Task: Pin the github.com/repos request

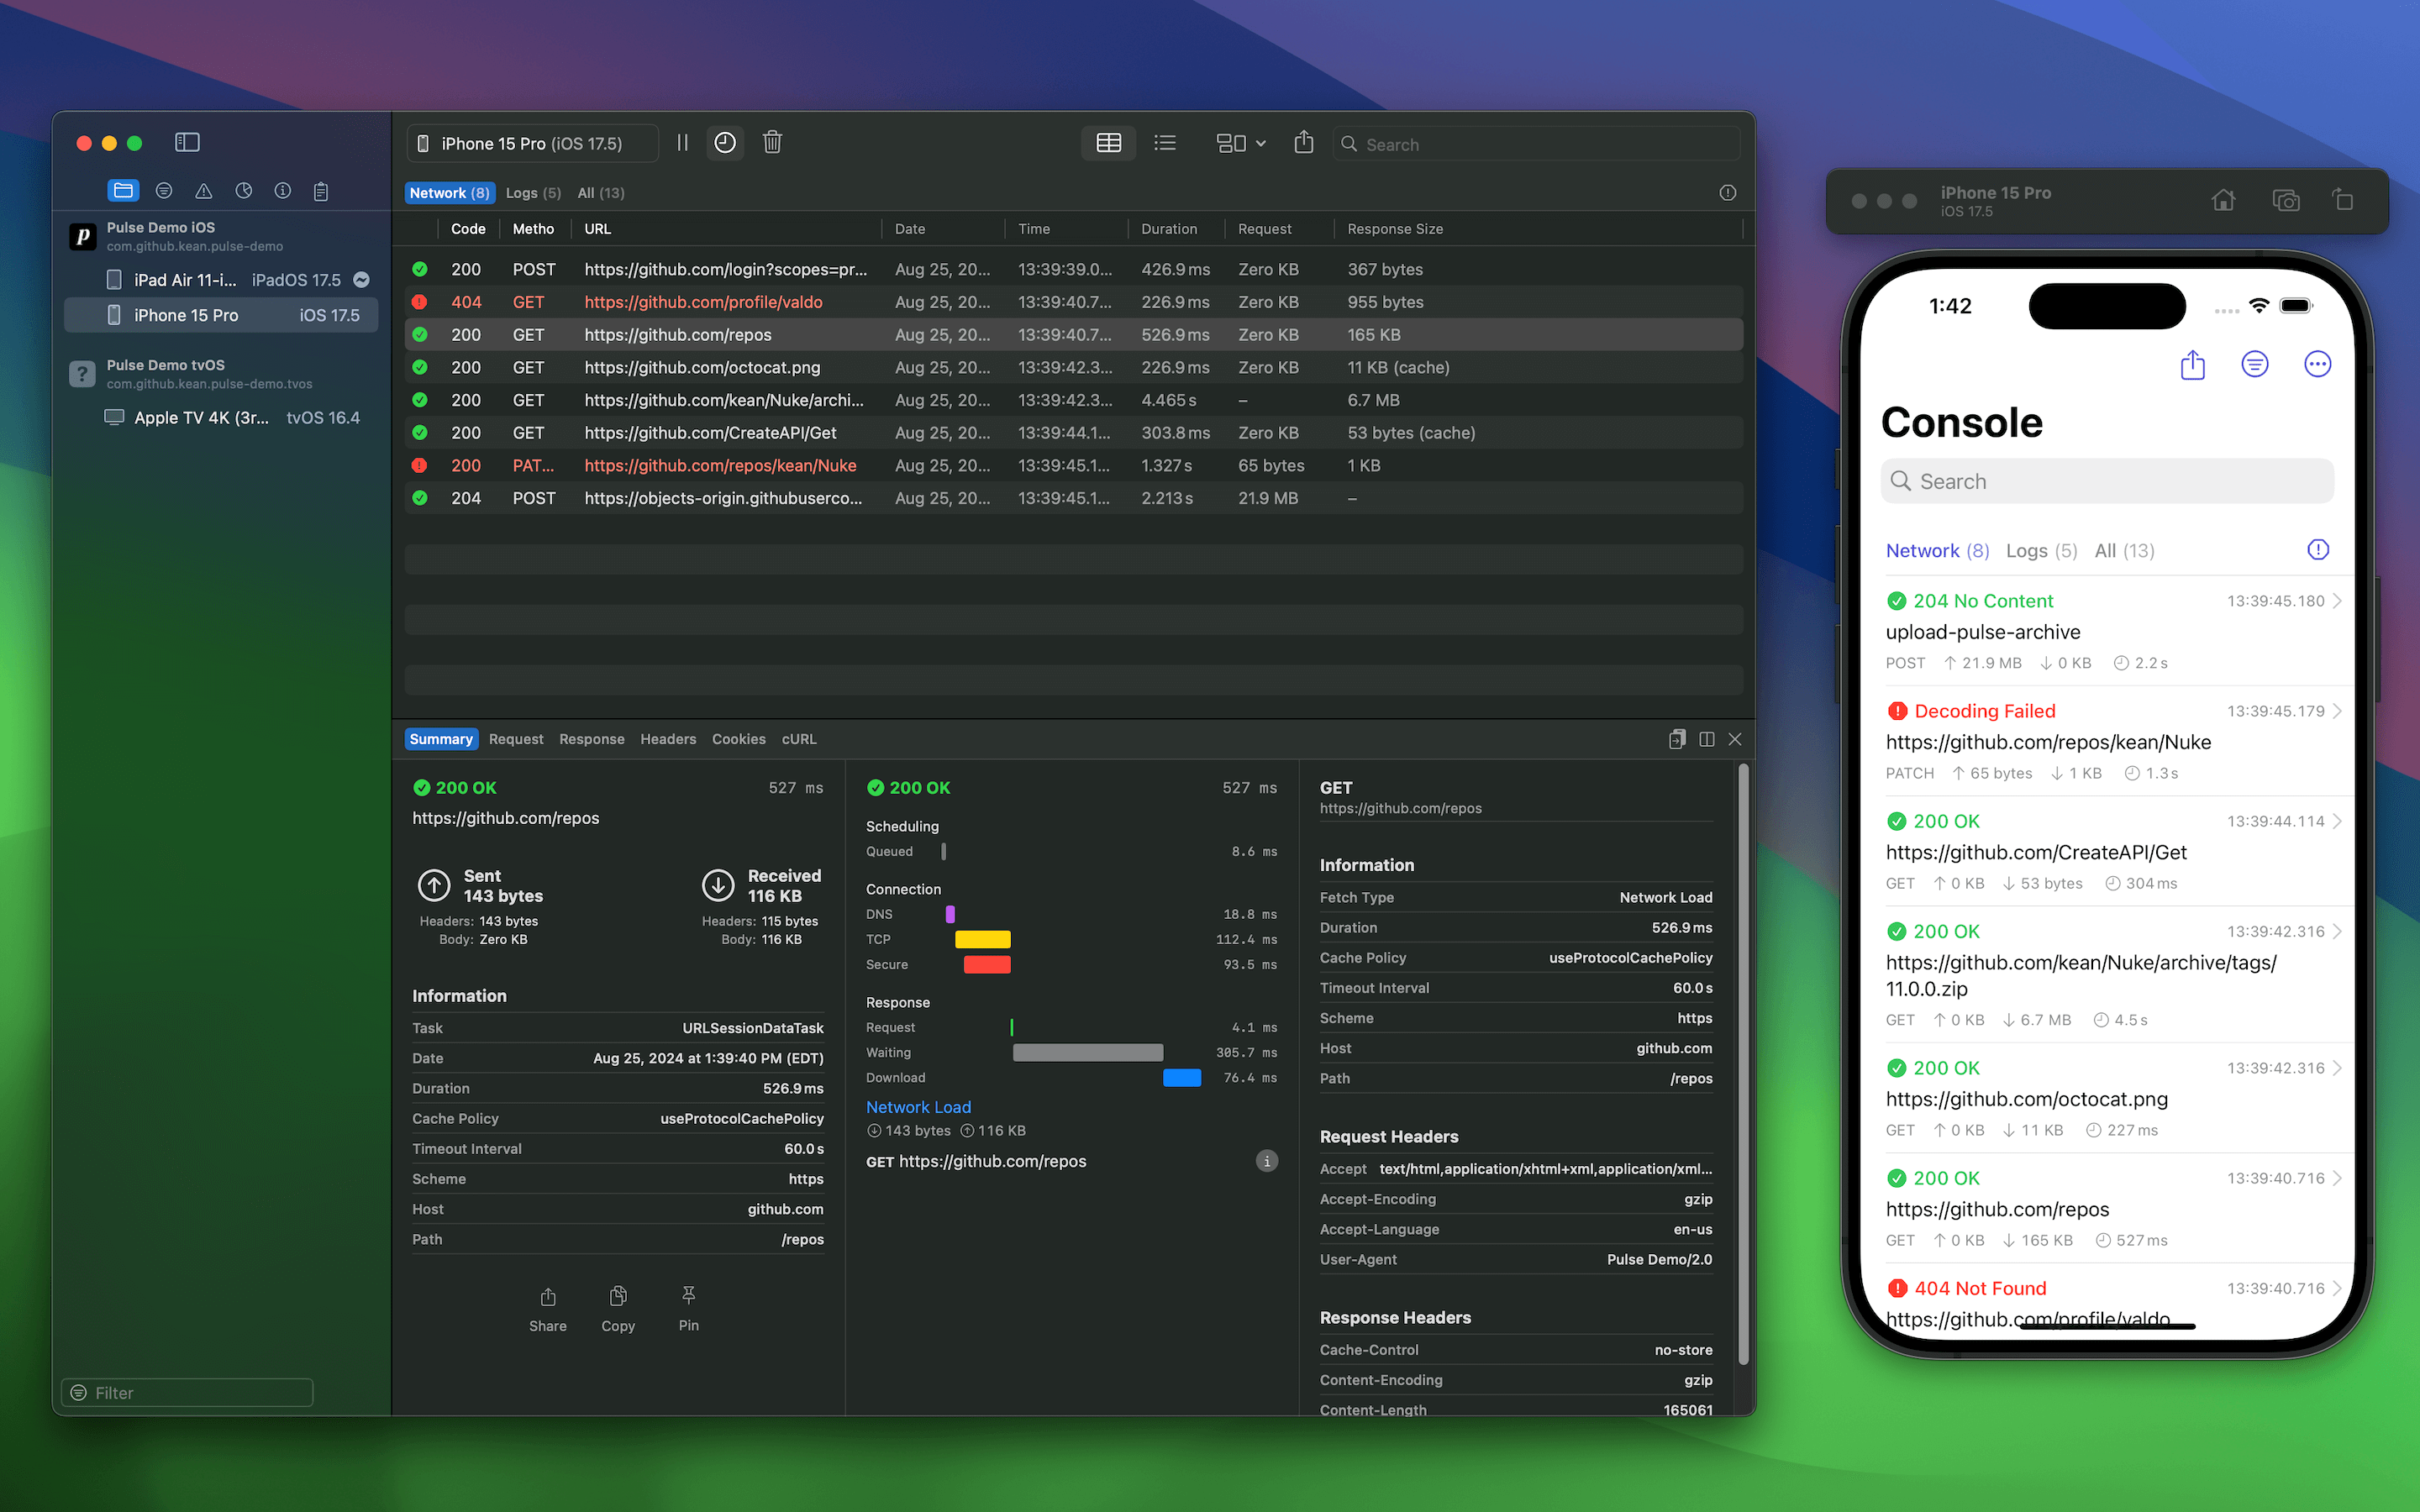Action: click(688, 1307)
